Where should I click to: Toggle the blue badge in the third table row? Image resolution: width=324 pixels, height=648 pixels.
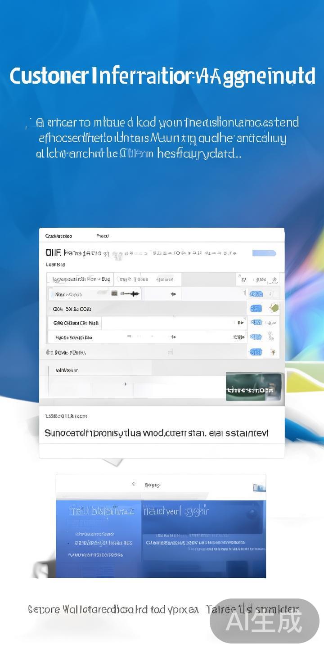pyautogui.click(x=256, y=323)
